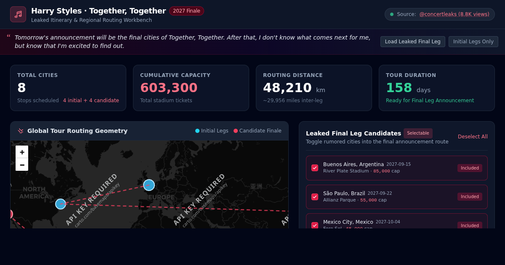Viewport: 505px width, 265px height.
Task: Click the 2027 Finale badge
Action: [x=186, y=11]
